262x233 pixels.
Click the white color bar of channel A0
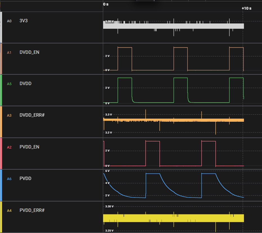tap(1, 27)
